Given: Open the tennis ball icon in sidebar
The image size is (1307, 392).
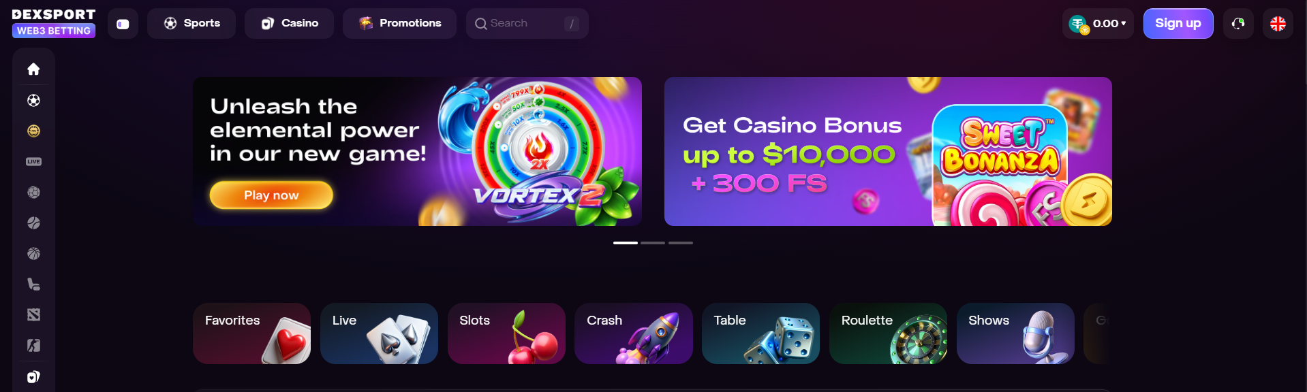Looking at the screenshot, I should coord(33,223).
